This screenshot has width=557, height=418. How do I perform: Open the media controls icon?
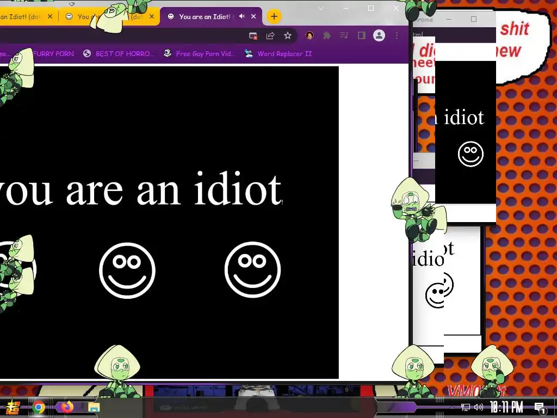pyautogui.click(x=344, y=35)
